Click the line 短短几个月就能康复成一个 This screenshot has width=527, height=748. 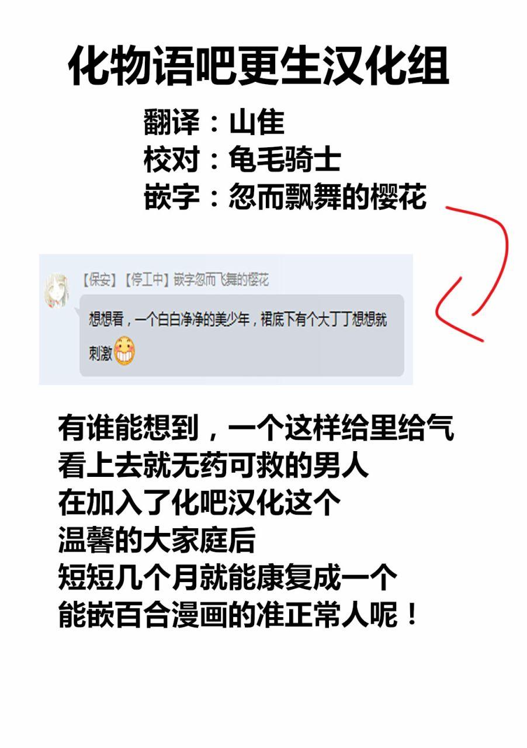click(227, 577)
